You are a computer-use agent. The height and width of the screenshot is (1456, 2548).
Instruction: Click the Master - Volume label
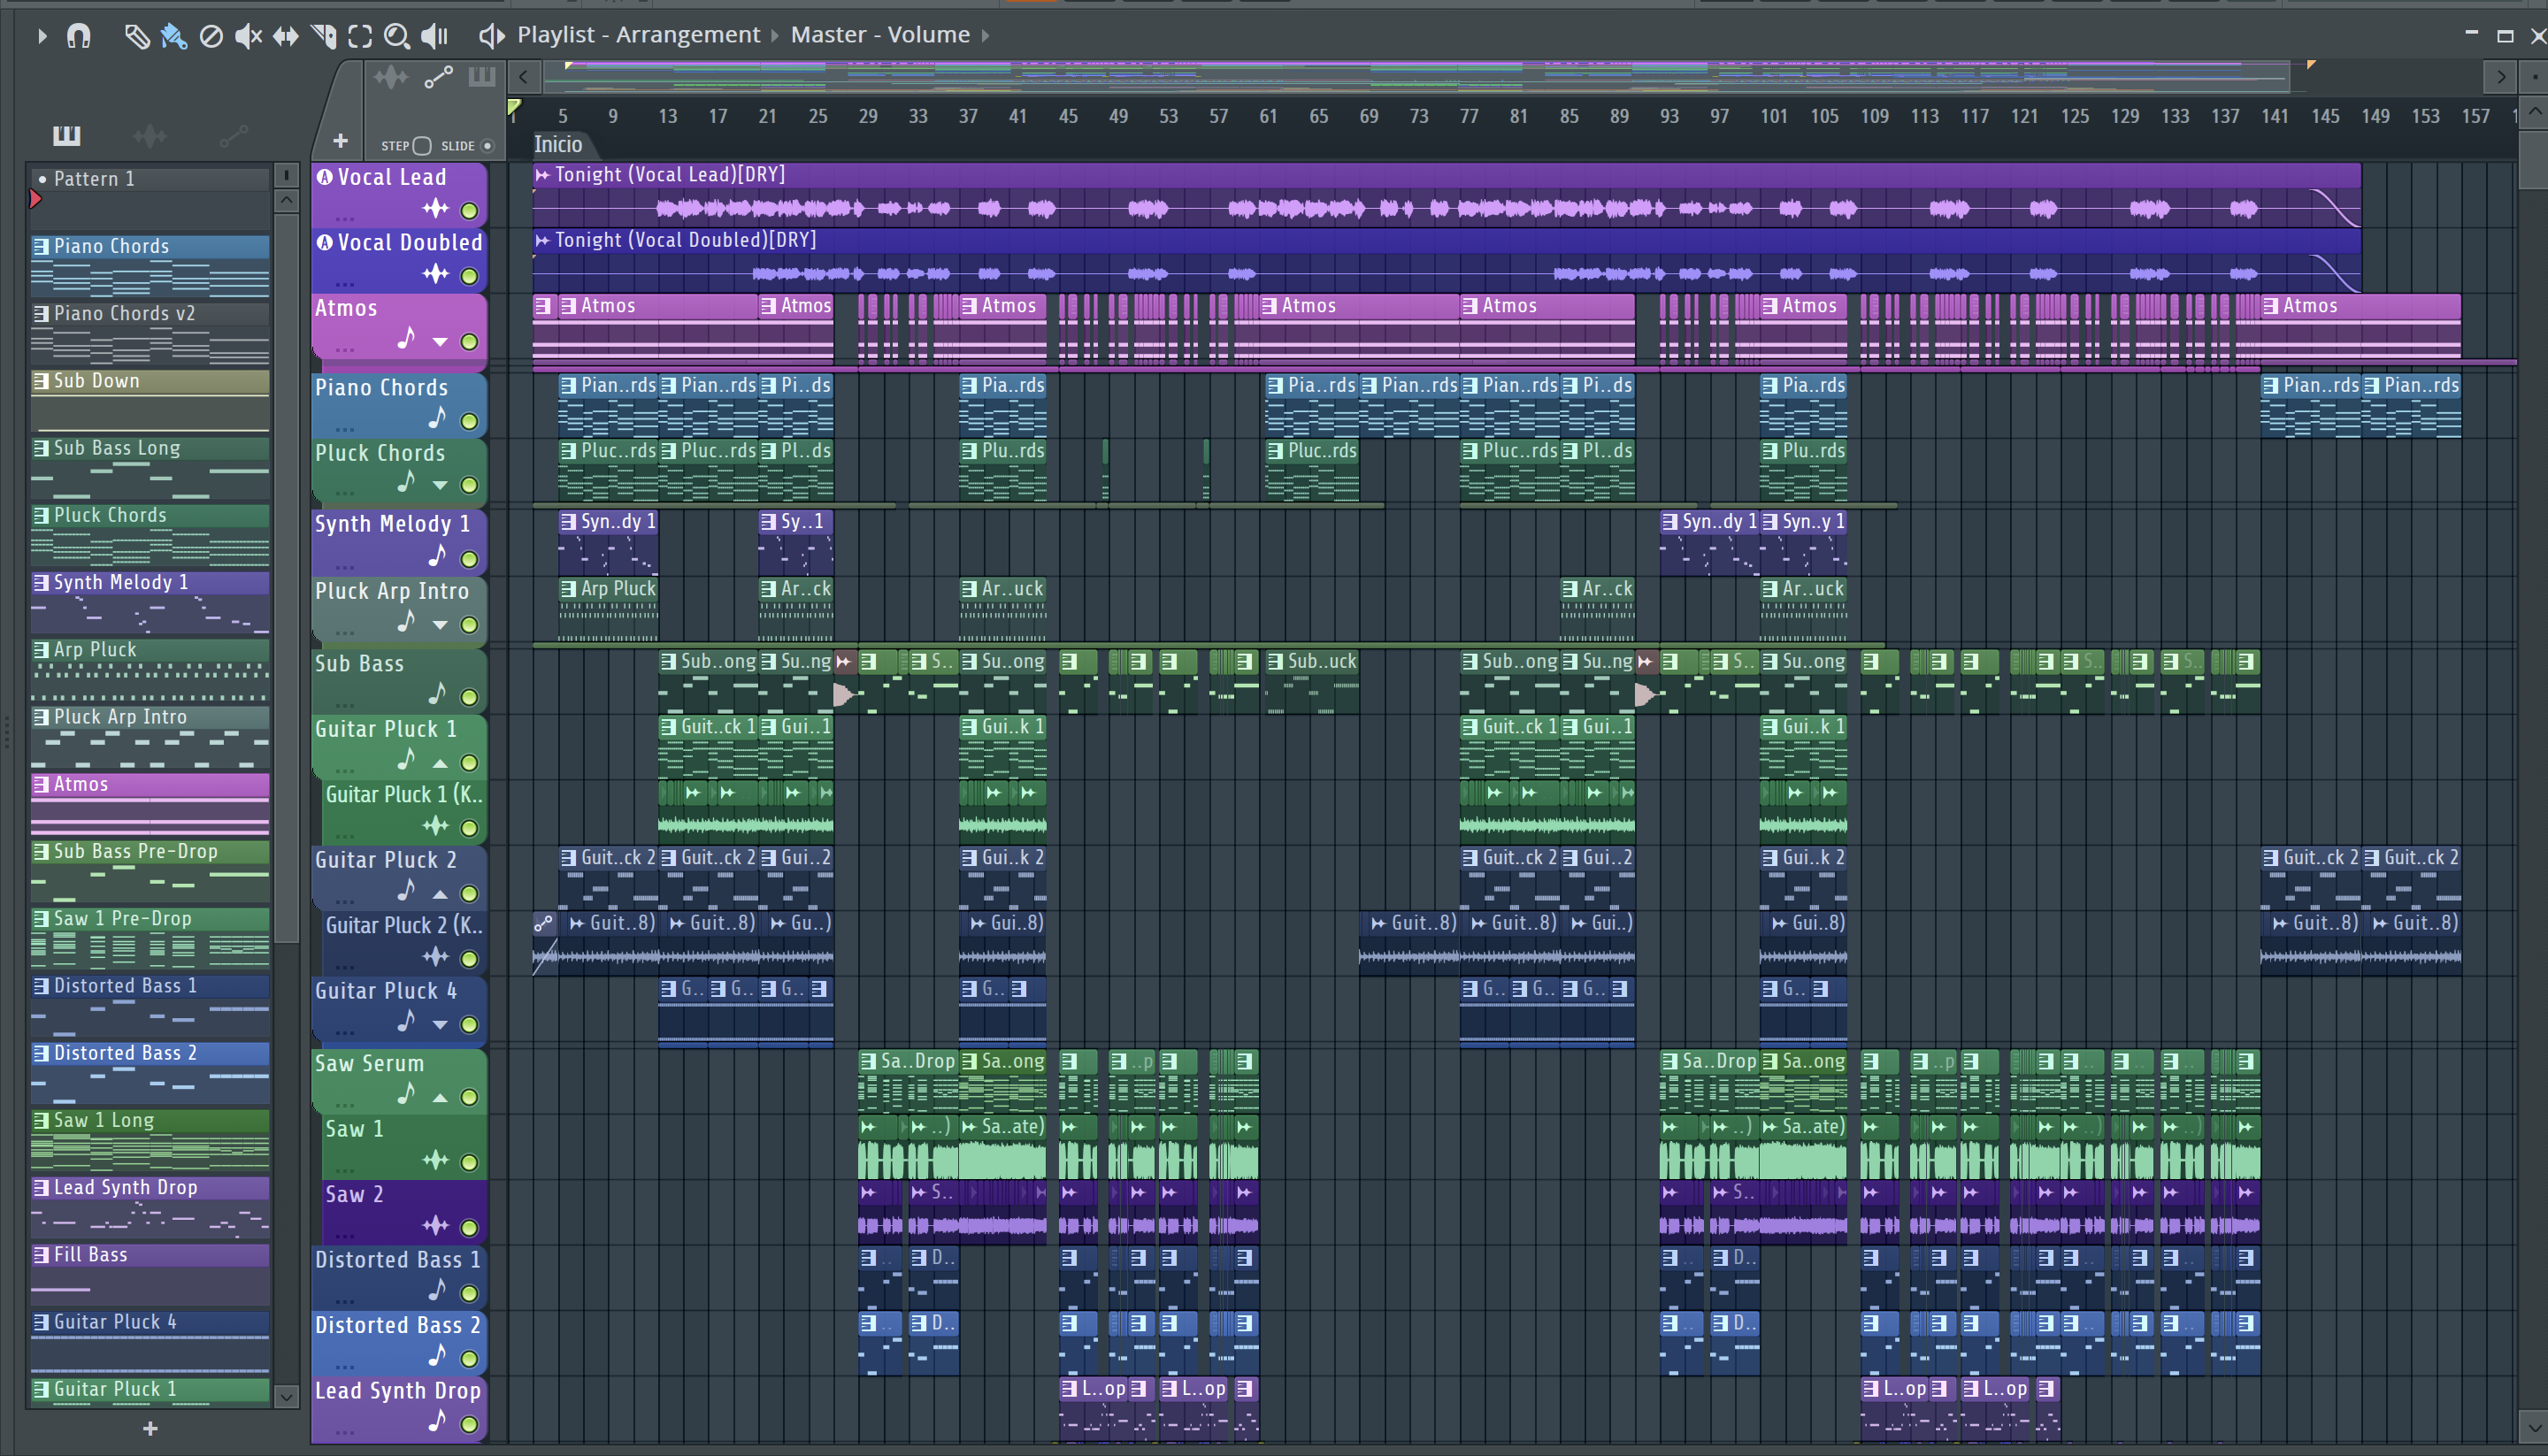pos(880,35)
